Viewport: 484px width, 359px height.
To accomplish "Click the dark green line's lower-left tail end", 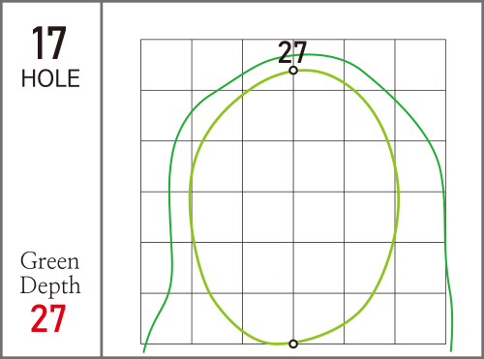I will click(x=144, y=351).
